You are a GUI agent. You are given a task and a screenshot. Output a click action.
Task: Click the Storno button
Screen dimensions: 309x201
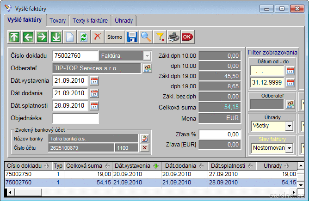(x=115, y=37)
